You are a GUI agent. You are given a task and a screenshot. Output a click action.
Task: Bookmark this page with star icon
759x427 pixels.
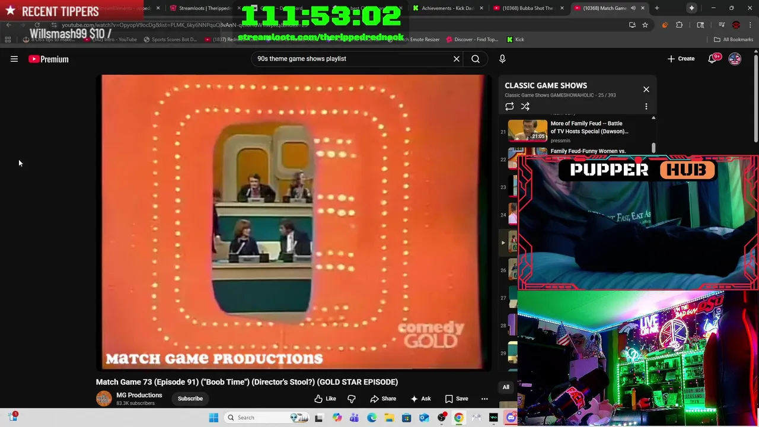(645, 25)
